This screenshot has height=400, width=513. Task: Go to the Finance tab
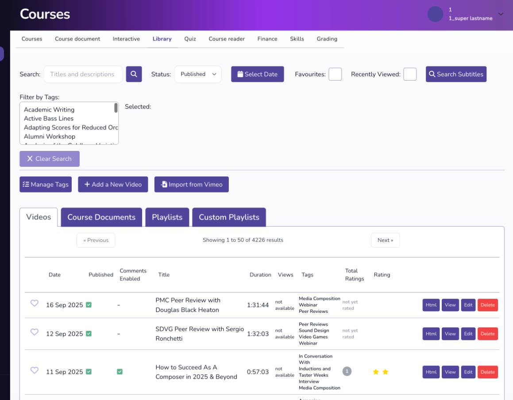click(x=267, y=39)
